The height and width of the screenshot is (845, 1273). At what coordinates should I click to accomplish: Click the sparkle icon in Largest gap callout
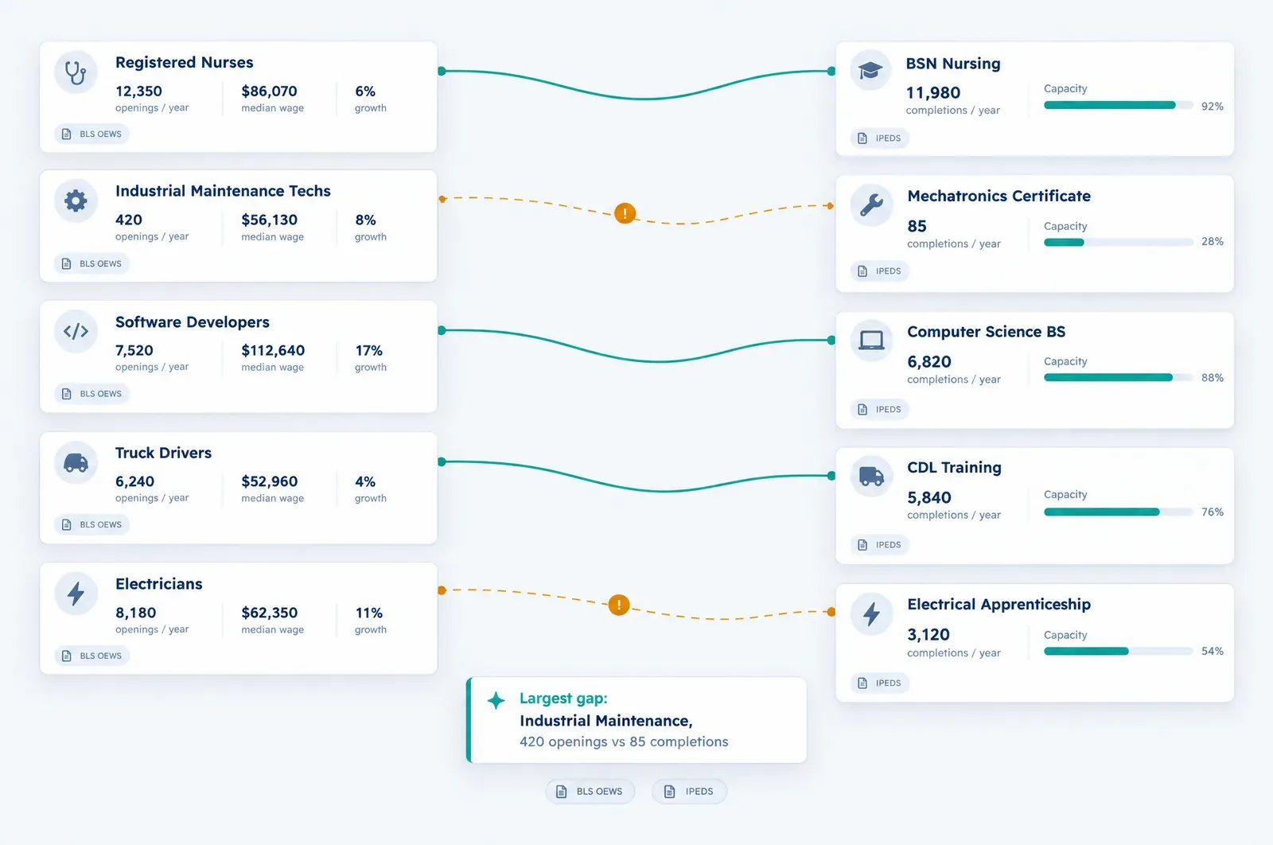click(x=496, y=700)
